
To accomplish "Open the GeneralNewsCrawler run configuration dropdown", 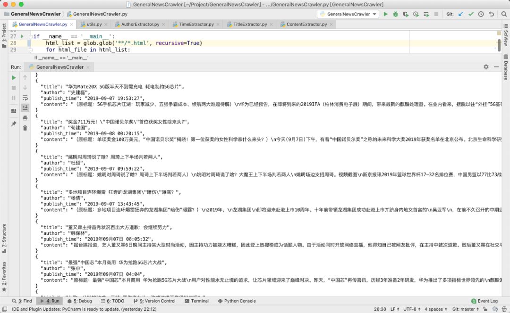I will coord(348,14).
